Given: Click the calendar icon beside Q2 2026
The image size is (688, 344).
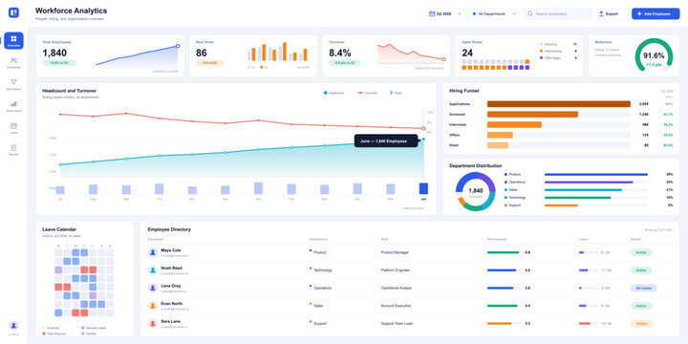Looking at the screenshot, I should [x=432, y=14].
